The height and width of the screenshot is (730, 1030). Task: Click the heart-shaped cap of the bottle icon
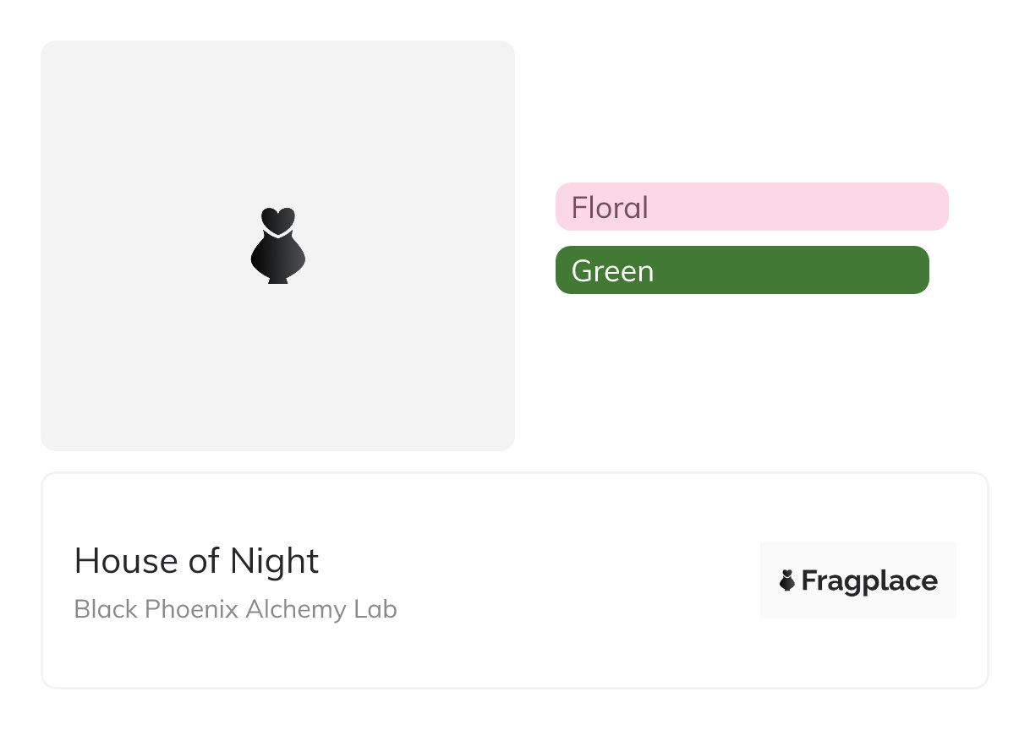(x=277, y=220)
